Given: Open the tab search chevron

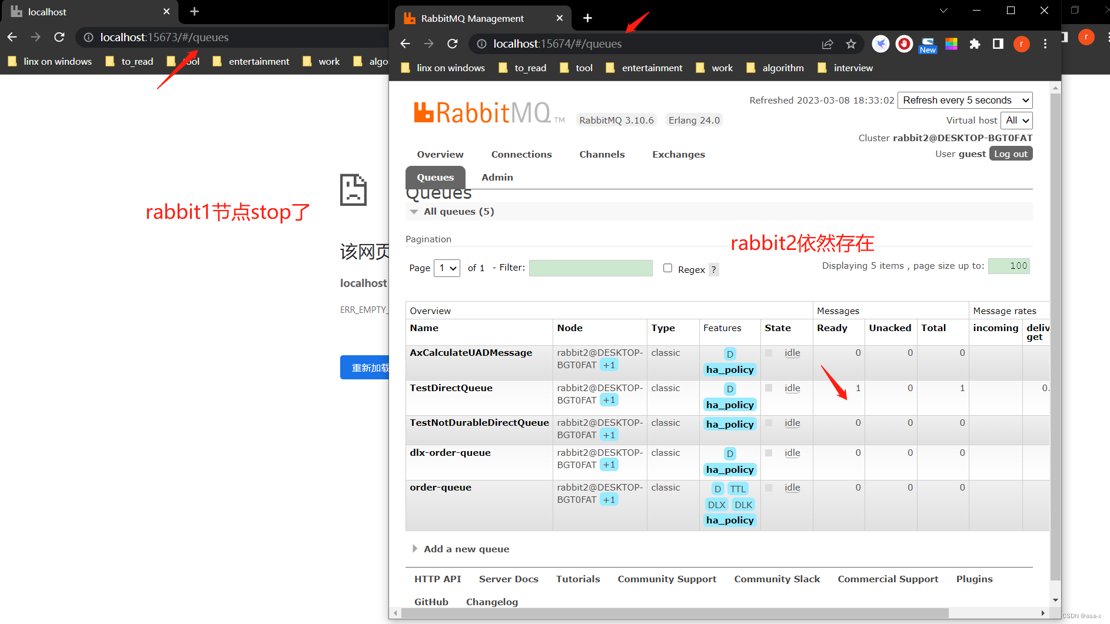Looking at the screenshot, I should (x=943, y=11).
